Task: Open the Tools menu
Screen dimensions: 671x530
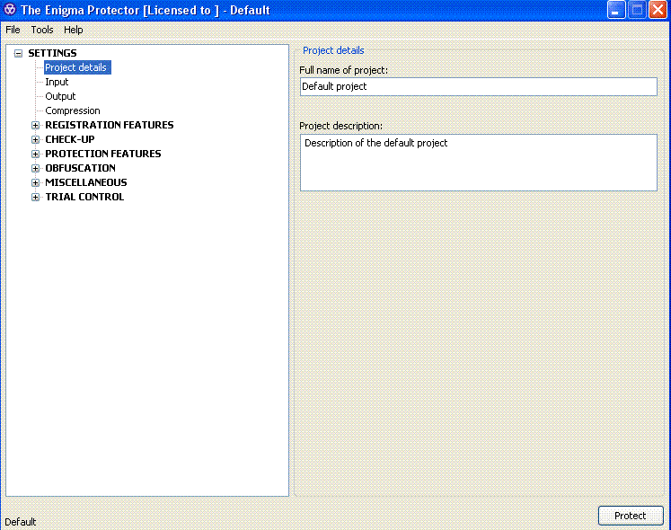Action: [42, 30]
